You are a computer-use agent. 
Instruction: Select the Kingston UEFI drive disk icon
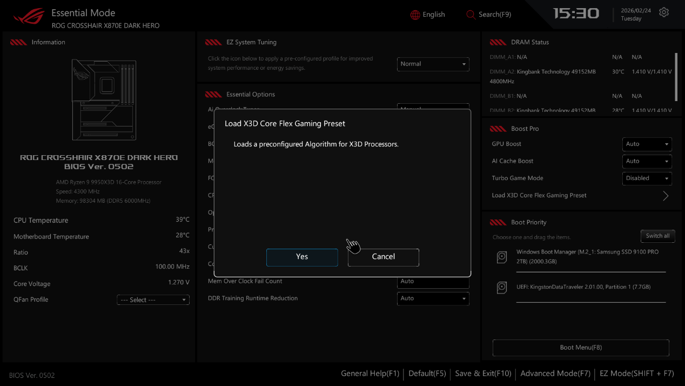(502, 288)
